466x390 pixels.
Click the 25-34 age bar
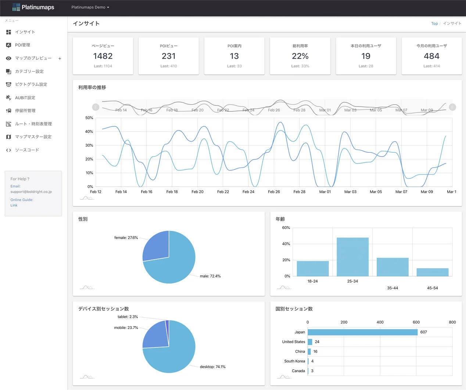click(x=352, y=257)
